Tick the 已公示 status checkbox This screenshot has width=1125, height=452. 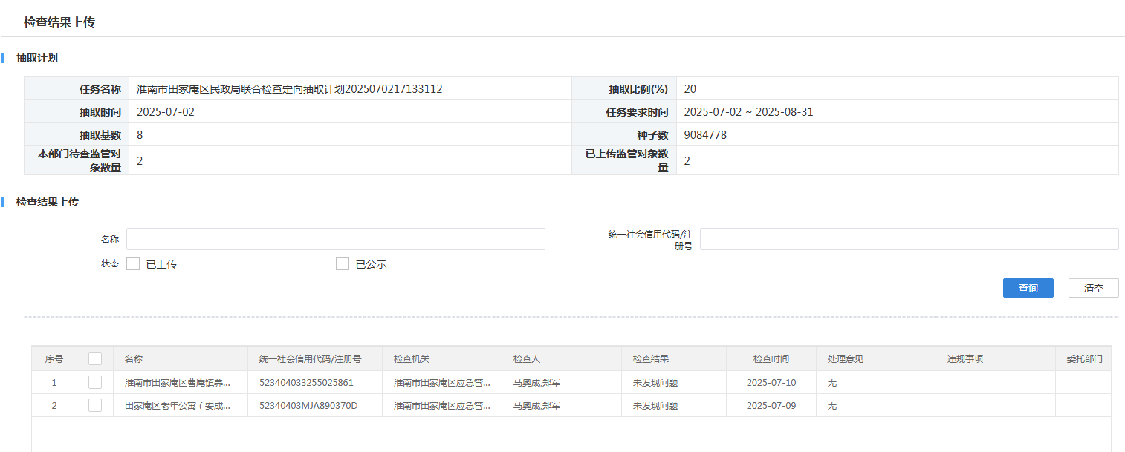point(343,263)
